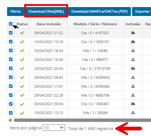
Task: Select cell Nfe / 2 / 6039920
Action: click(95, 78)
